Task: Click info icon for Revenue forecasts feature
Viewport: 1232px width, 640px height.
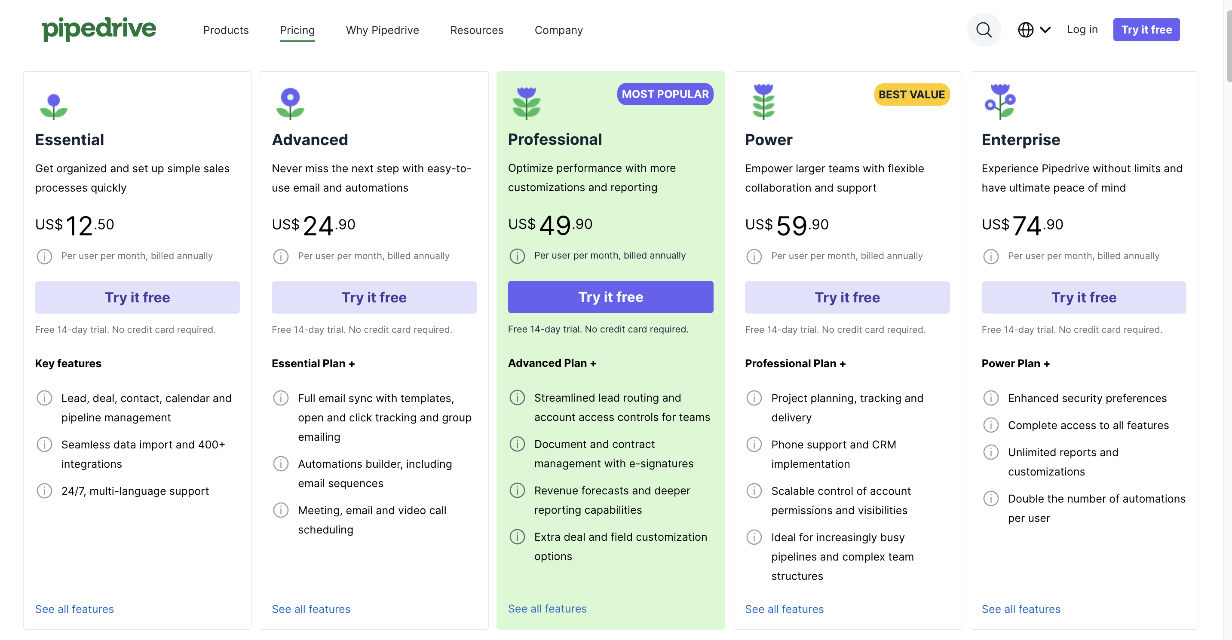Action: point(517,491)
